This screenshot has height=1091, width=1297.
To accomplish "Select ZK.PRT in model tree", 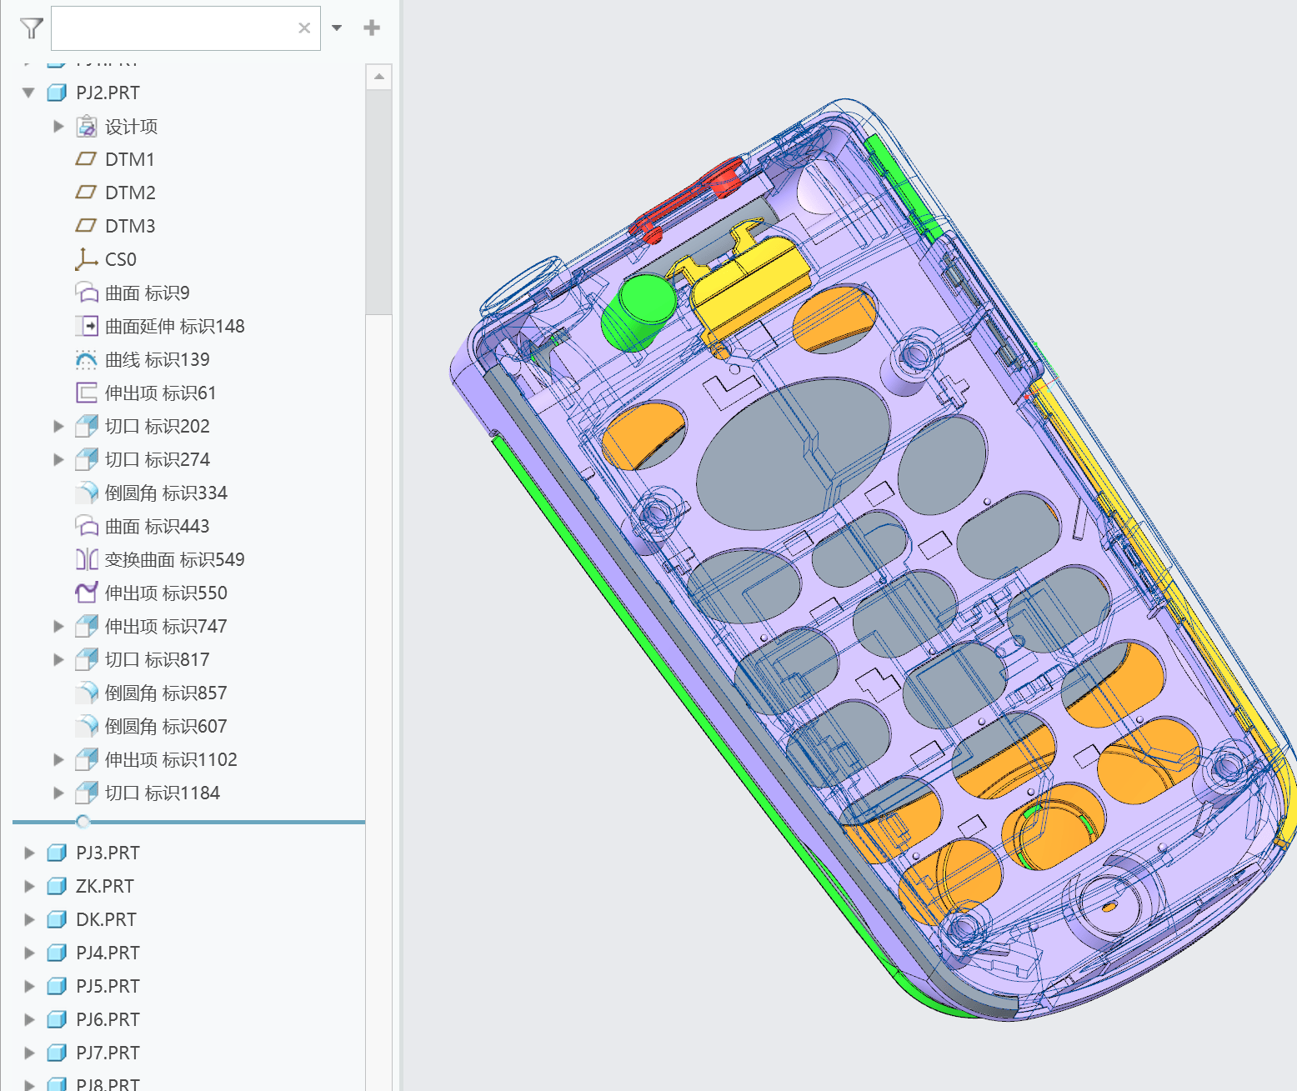I will pyautogui.click(x=105, y=886).
